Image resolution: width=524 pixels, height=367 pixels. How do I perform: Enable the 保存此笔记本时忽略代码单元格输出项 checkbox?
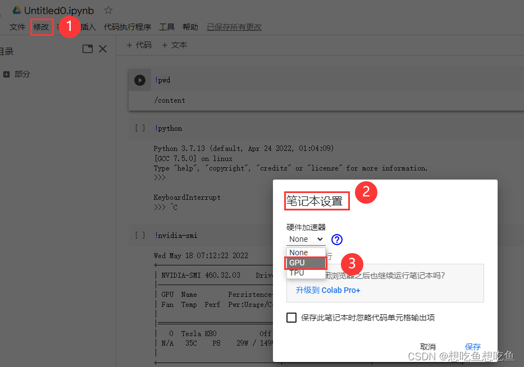(291, 318)
